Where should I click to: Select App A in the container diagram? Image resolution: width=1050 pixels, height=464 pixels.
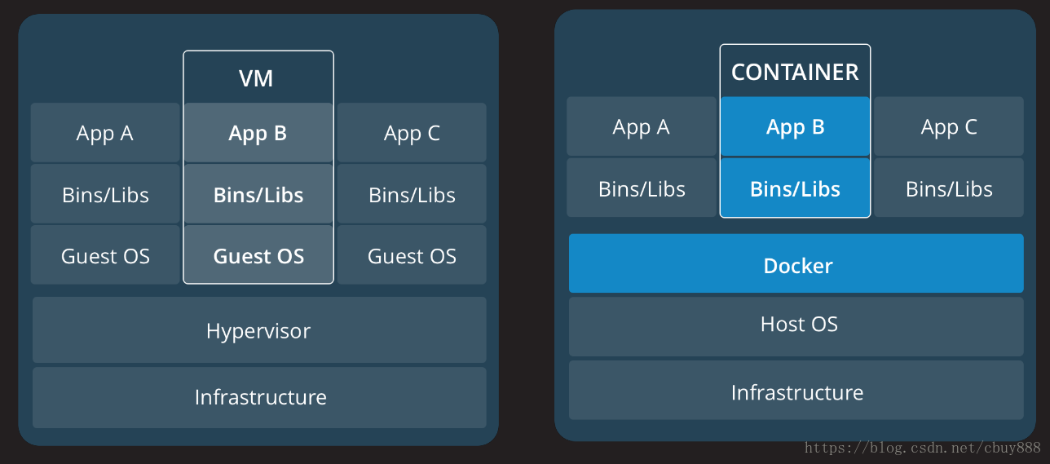pyautogui.click(x=642, y=126)
